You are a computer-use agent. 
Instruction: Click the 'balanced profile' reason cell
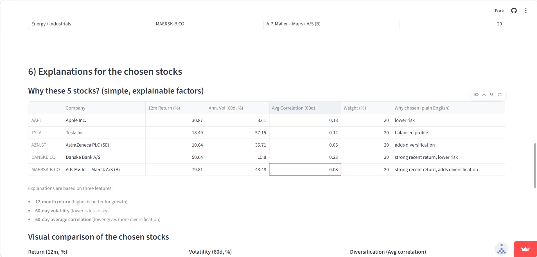[448, 133]
